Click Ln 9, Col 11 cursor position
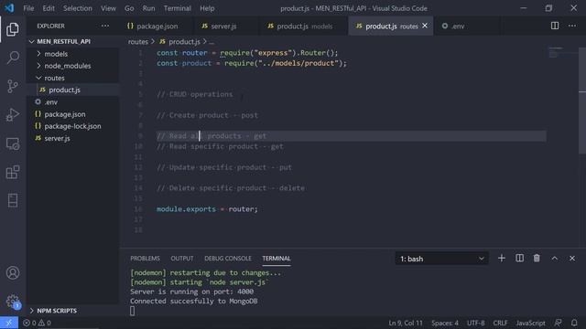 (405, 323)
